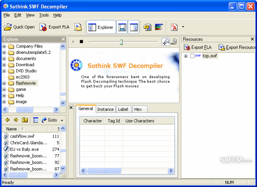
Task: Open the File menu
Action: click(7, 15)
